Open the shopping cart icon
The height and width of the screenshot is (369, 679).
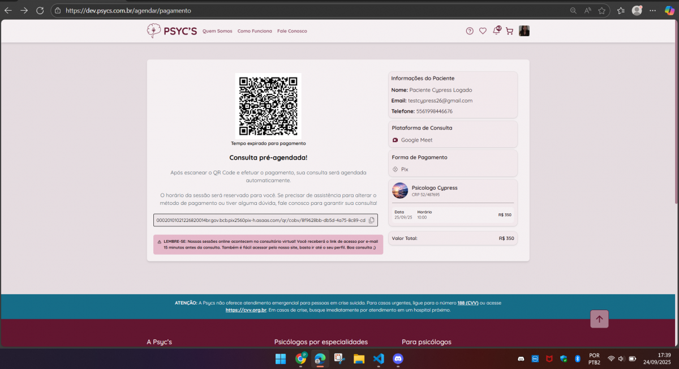[x=509, y=31]
